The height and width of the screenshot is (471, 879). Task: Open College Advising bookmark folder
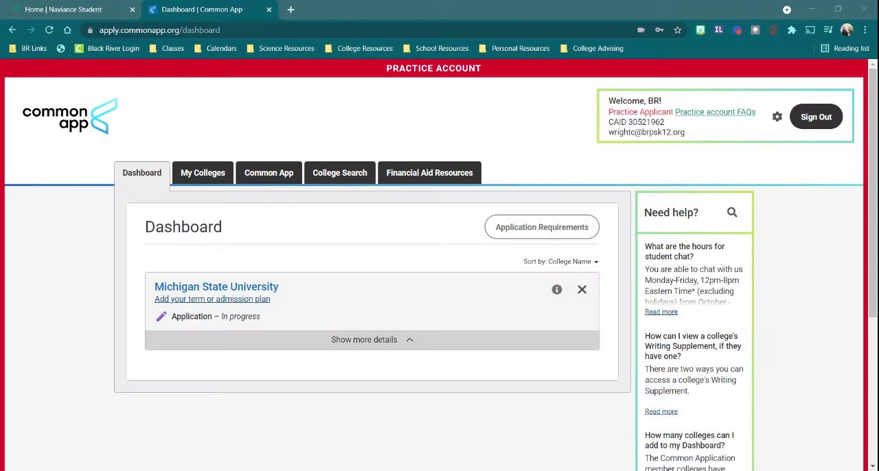click(591, 49)
